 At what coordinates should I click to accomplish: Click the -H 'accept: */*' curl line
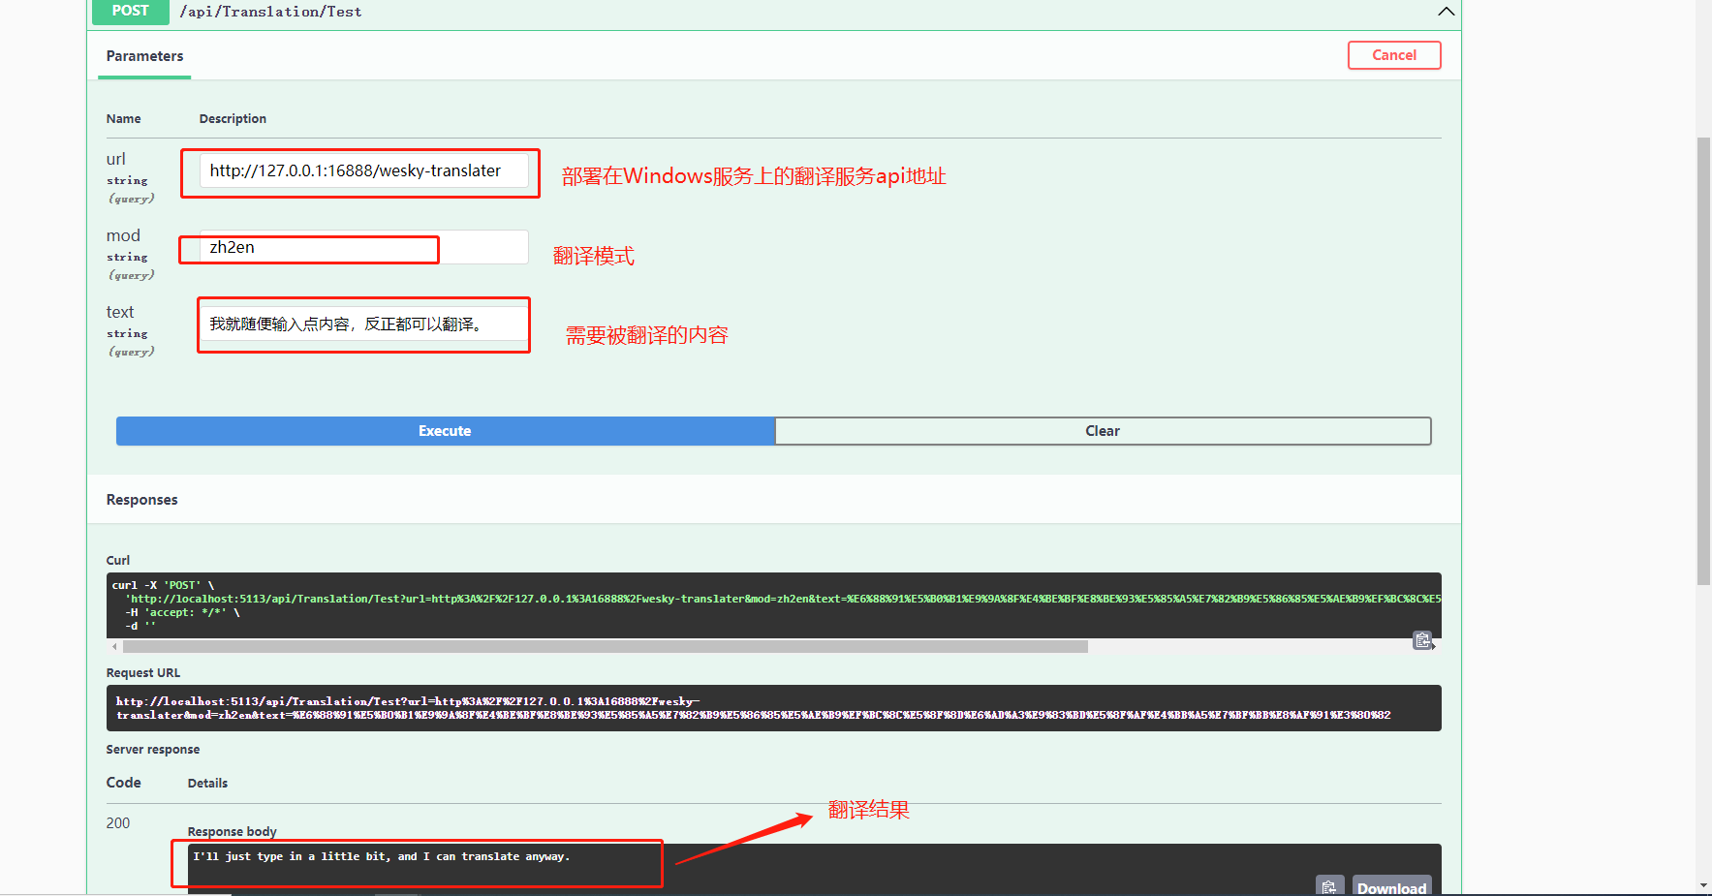[182, 612]
